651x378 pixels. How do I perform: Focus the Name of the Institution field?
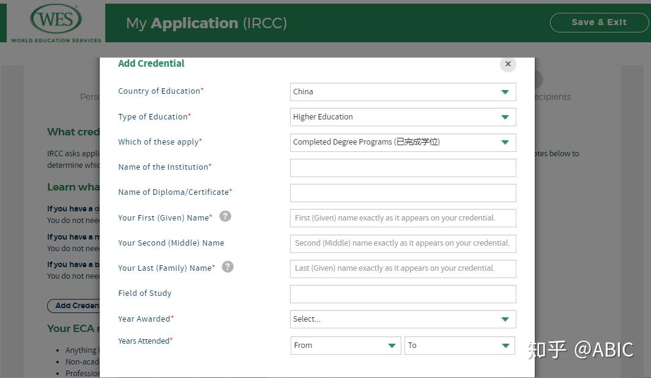tap(403, 168)
